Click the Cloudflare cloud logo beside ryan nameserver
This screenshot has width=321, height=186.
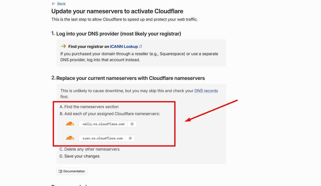[x=70, y=138]
